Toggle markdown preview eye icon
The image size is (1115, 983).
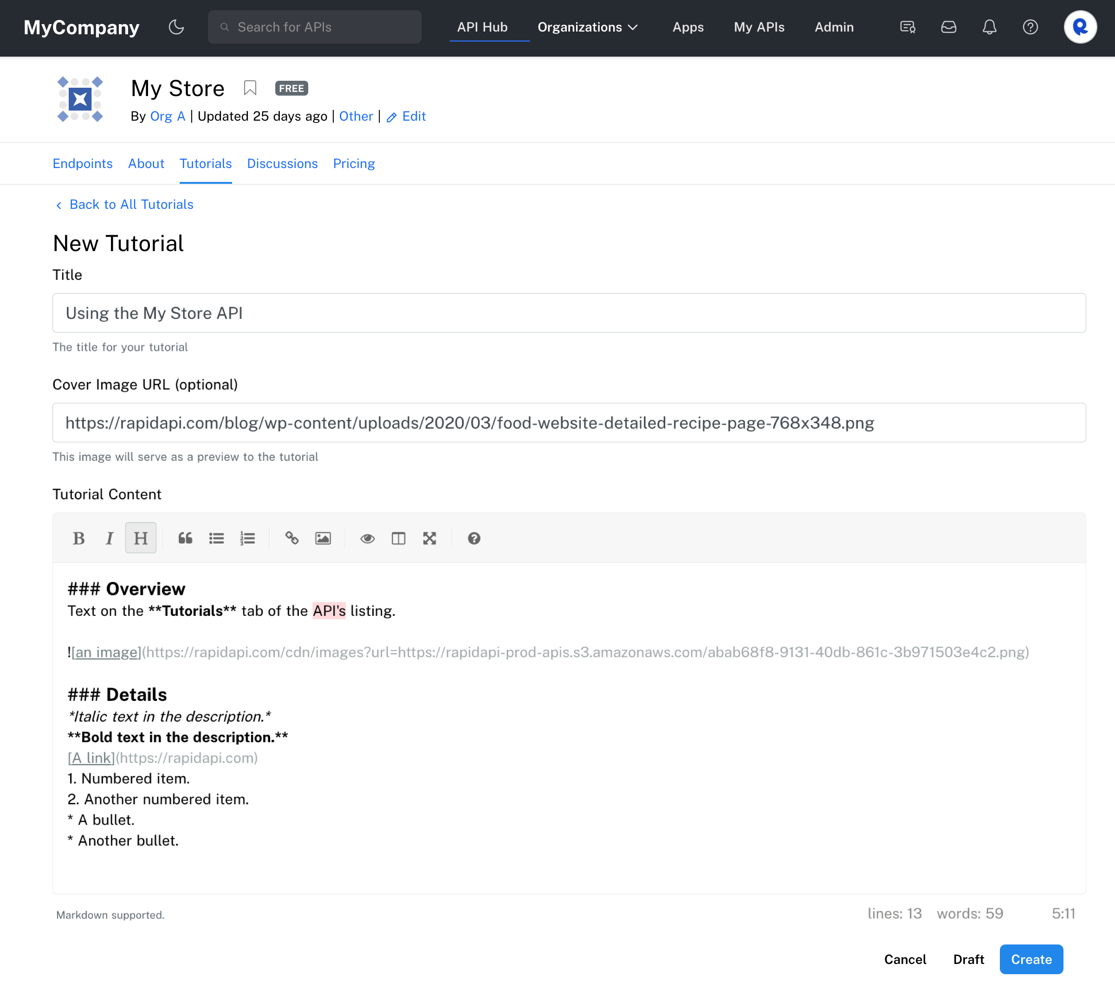368,538
